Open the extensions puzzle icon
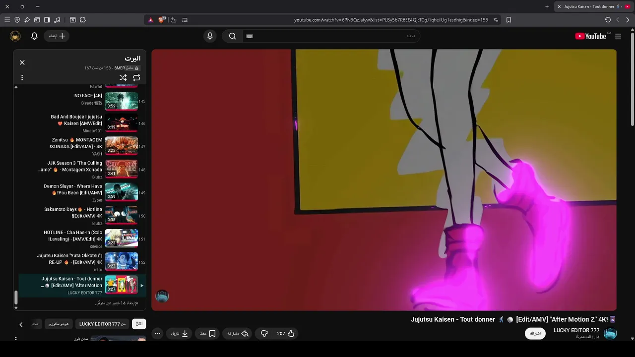The width and height of the screenshot is (635, 357). tap(83, 20)
